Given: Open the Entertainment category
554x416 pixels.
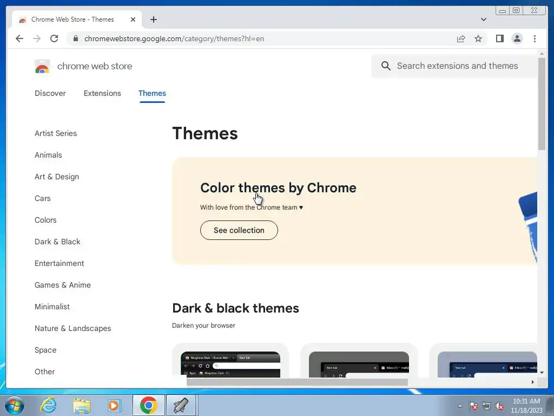Looking at the screenshot, I should point(59,263).
